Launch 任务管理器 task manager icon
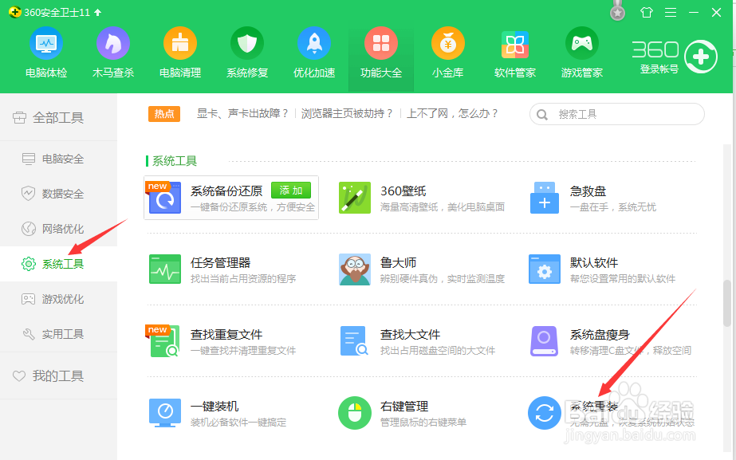Image resolution: width=736 pixels, height=460 pixels. [165, 269]
